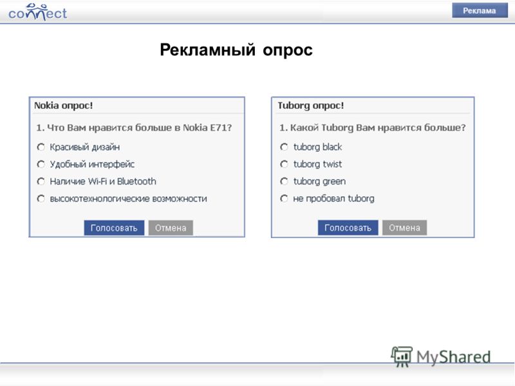Viewport: 515px width, 386px height.
Task: Click the Connect logo
Action: click(37, 12)
